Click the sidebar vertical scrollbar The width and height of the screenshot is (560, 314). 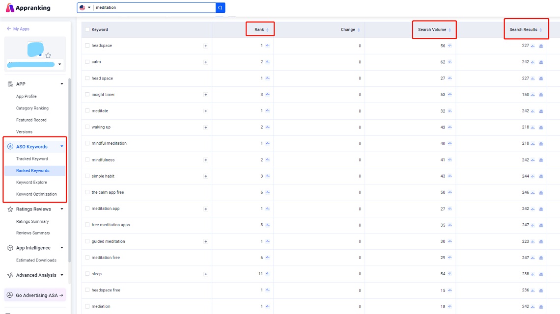pyautogui.click(x=69, y=169)
